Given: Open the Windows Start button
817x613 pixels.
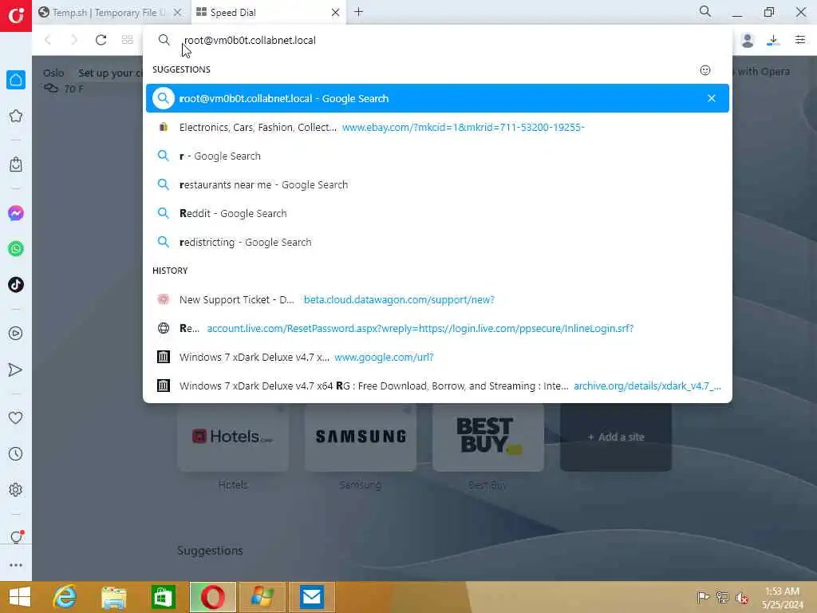Looking at the screenshot, I should pos(20,597).
